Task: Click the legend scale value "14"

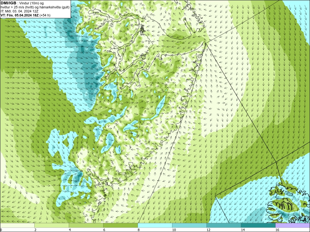Action: pyautogui.click(x=243, y=230)
